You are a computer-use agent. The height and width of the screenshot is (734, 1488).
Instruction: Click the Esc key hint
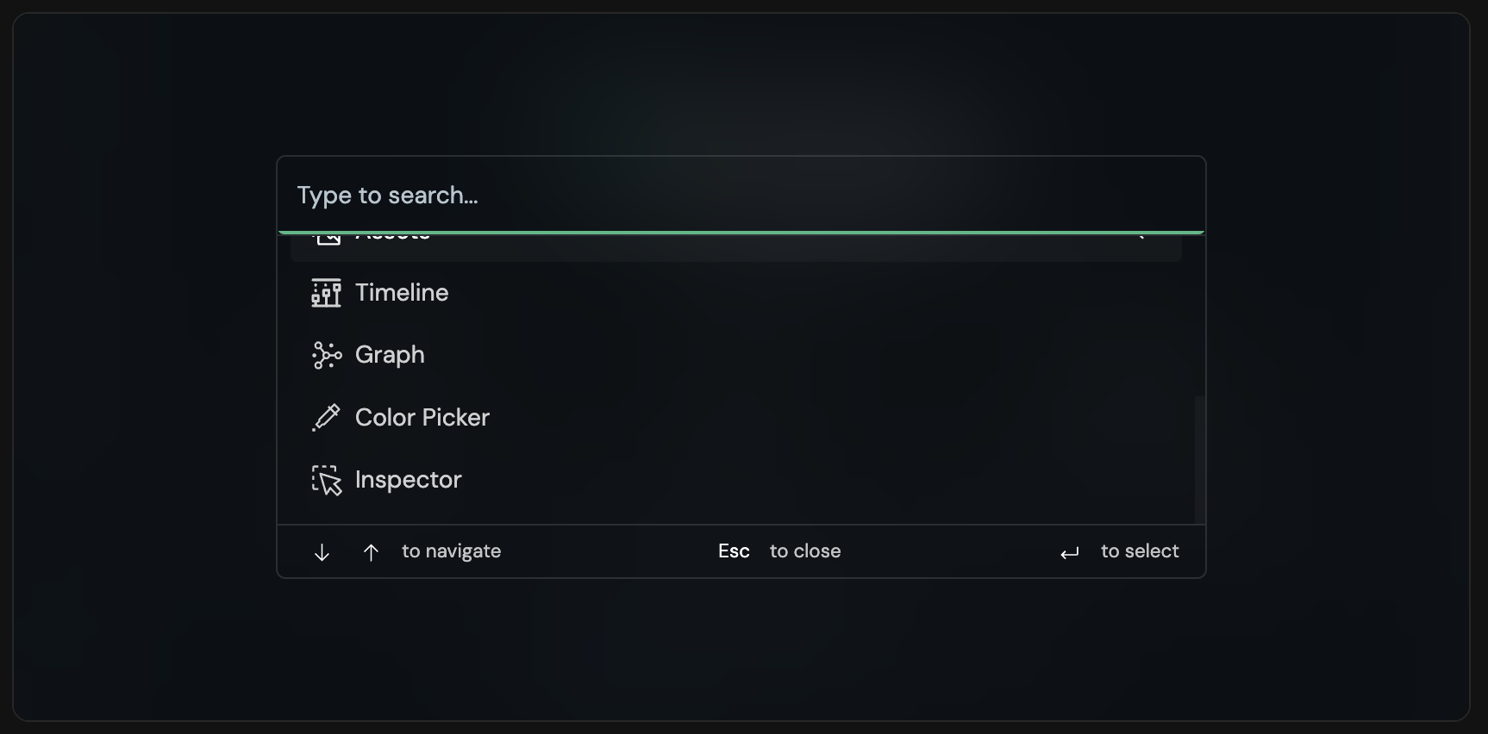click(734, 551)
